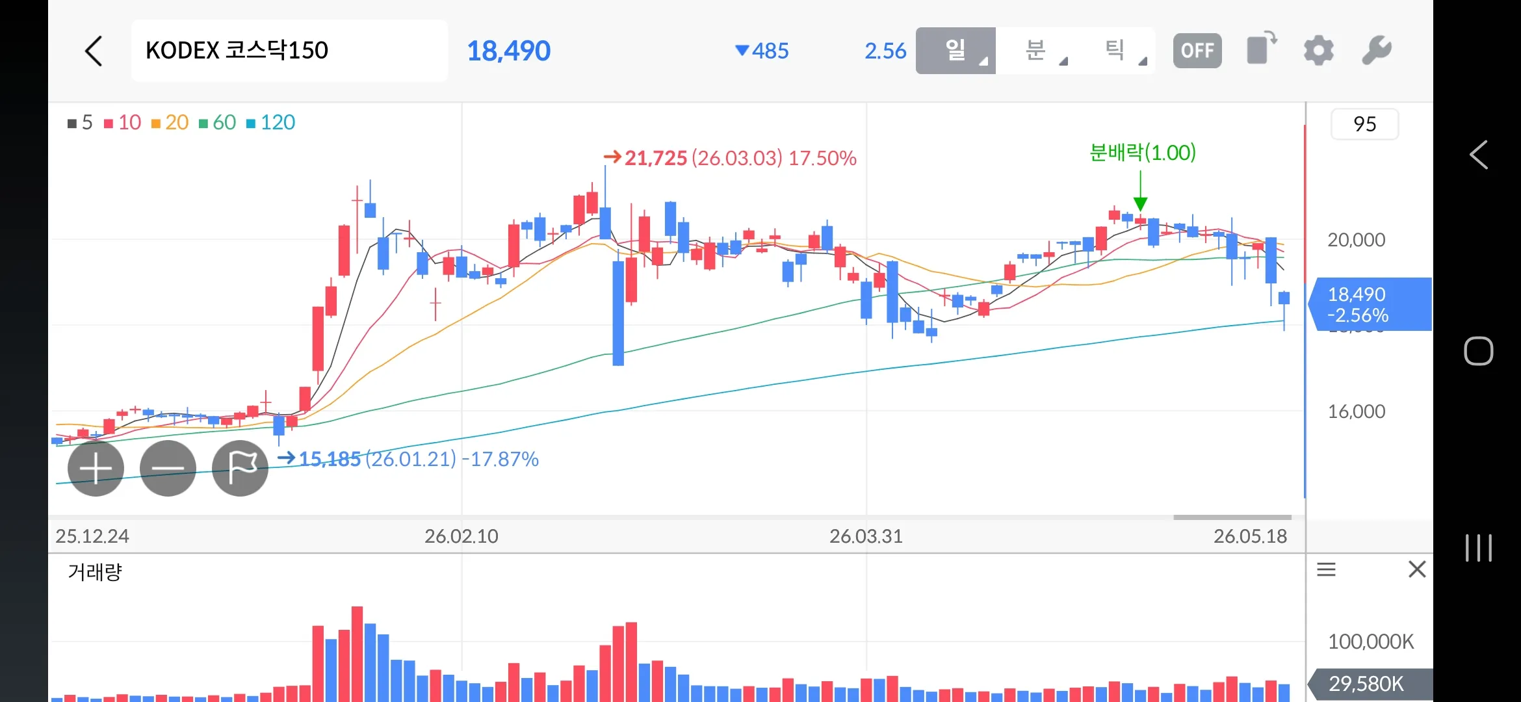The width and height of the screenshot is (1521, 702).
Task: Tap the price change ▼485 value
Action: tap(761, 51)
